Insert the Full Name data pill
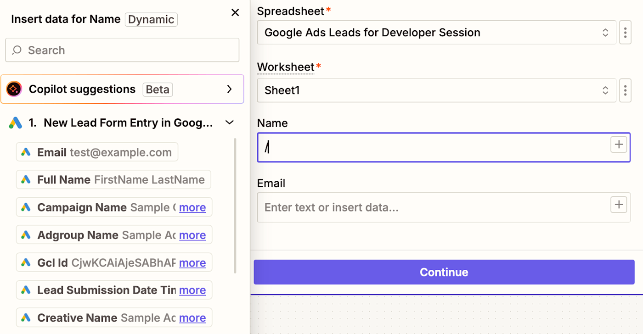 click(x=113, y=180)
